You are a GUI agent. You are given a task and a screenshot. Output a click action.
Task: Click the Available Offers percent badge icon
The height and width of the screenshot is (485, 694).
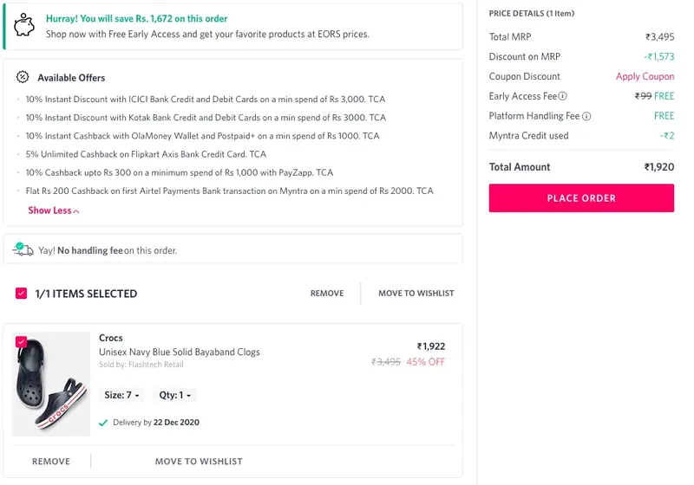[x=23, y=77]
